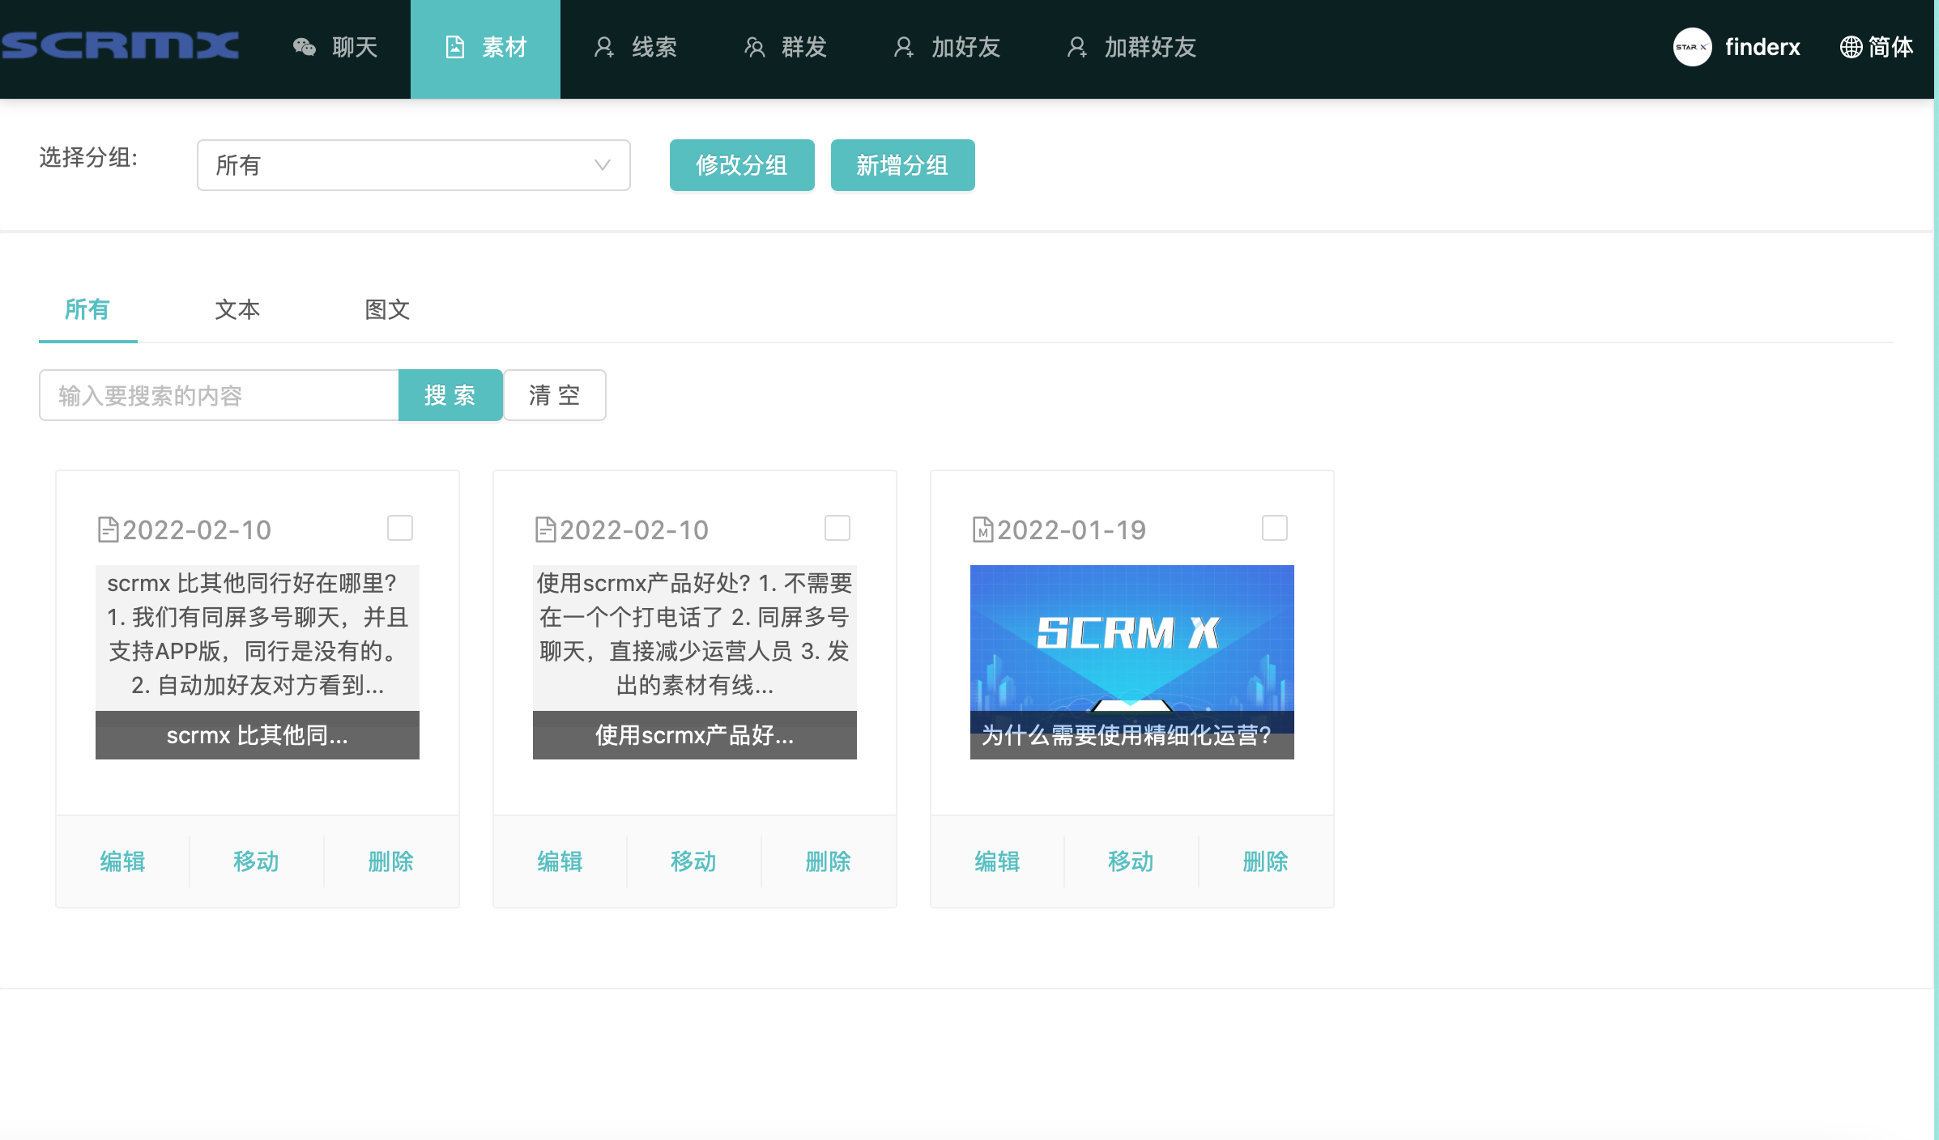1939x1140 pixels.
Task: Click 编辑 on the scrmx 比其他同行 card
Action: [x=122, y=861]
